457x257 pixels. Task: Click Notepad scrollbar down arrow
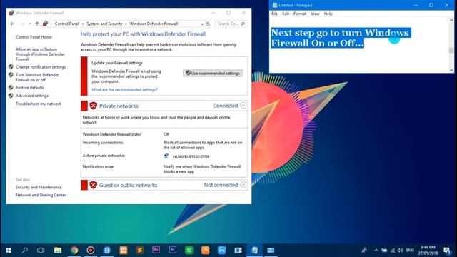click(451, 70)
